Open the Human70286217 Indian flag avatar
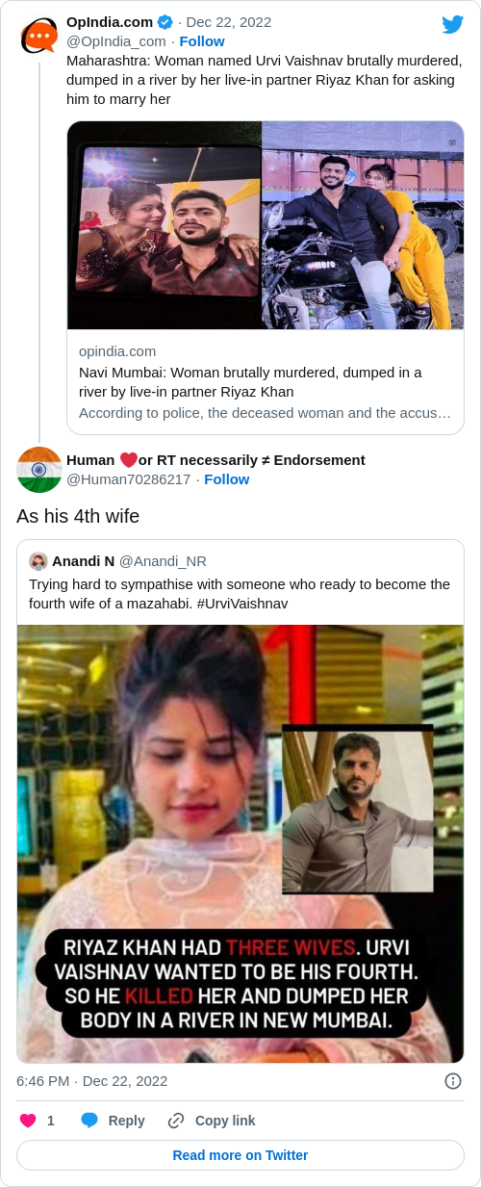The height and width of the screenshot is (1187, 481). click(39, 470)
